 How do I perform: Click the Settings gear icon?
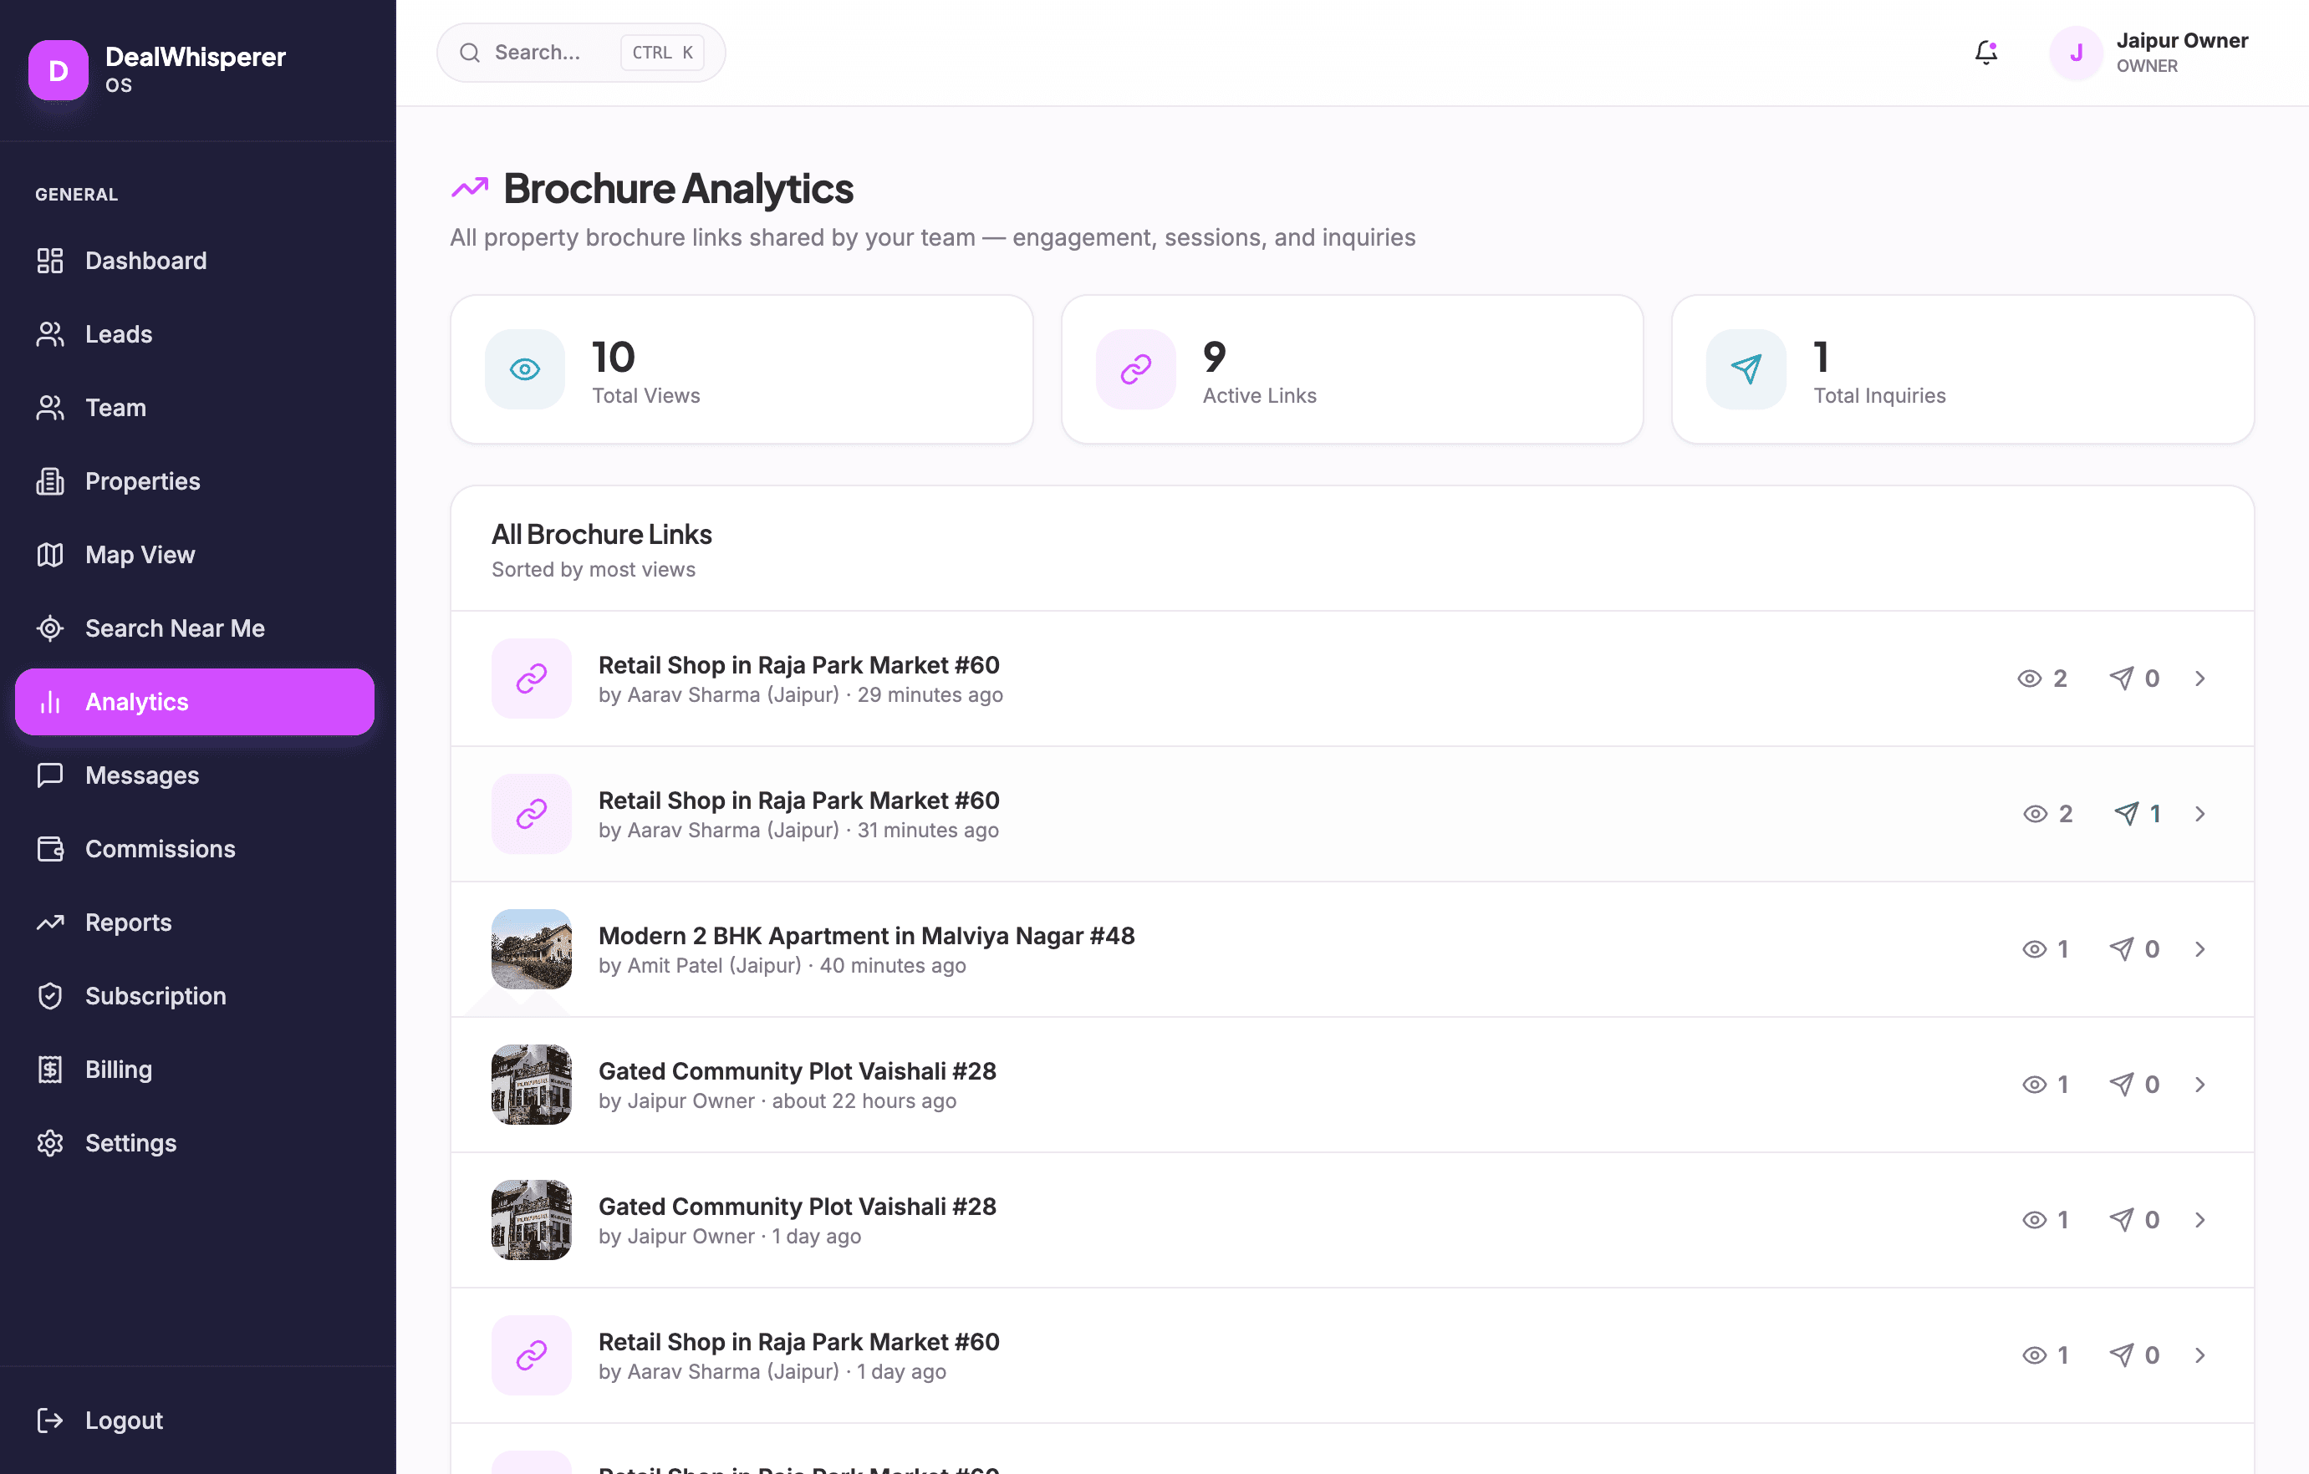(x=50, y=1143)
